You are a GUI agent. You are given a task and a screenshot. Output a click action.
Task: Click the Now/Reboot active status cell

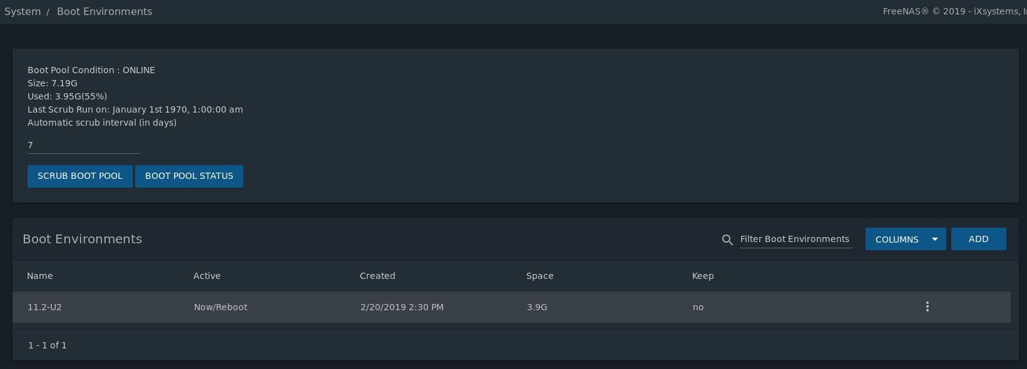[x=221, y=307]
